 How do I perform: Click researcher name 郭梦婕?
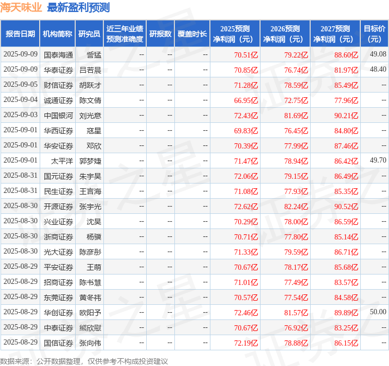click(x=90, y=161)
